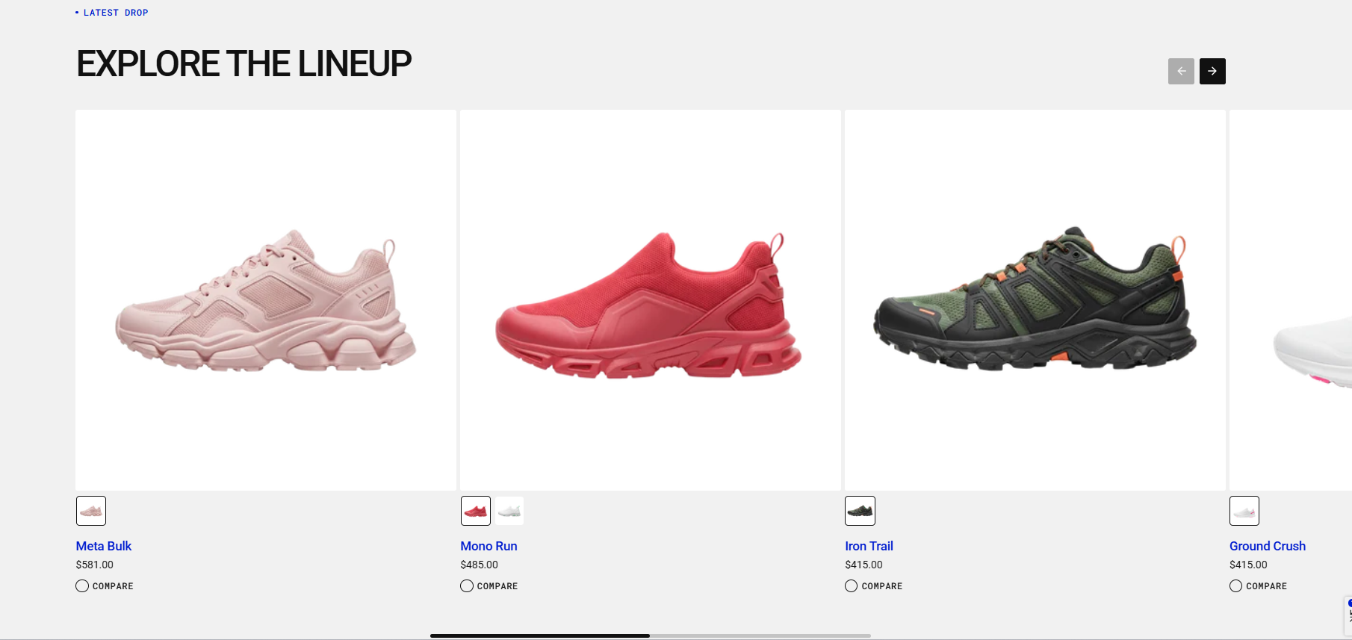Choose the white Mono Run color variant
The image size is (1352, 640).
pyautogui.click(x=509, y=511)
